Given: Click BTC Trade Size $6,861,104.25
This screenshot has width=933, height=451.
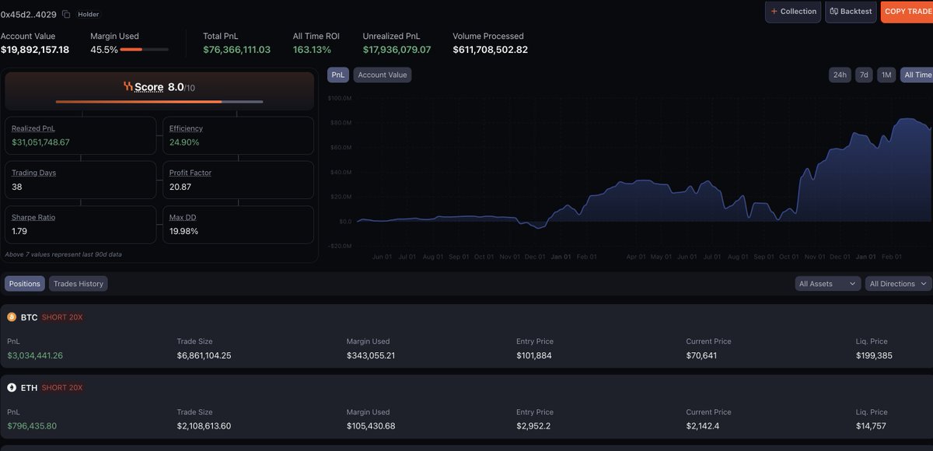Looking at the screenshot, I should [204, 355].
